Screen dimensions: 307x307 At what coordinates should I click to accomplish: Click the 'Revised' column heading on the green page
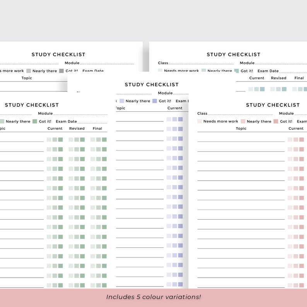pyautogui.click(x=77, y=128)
